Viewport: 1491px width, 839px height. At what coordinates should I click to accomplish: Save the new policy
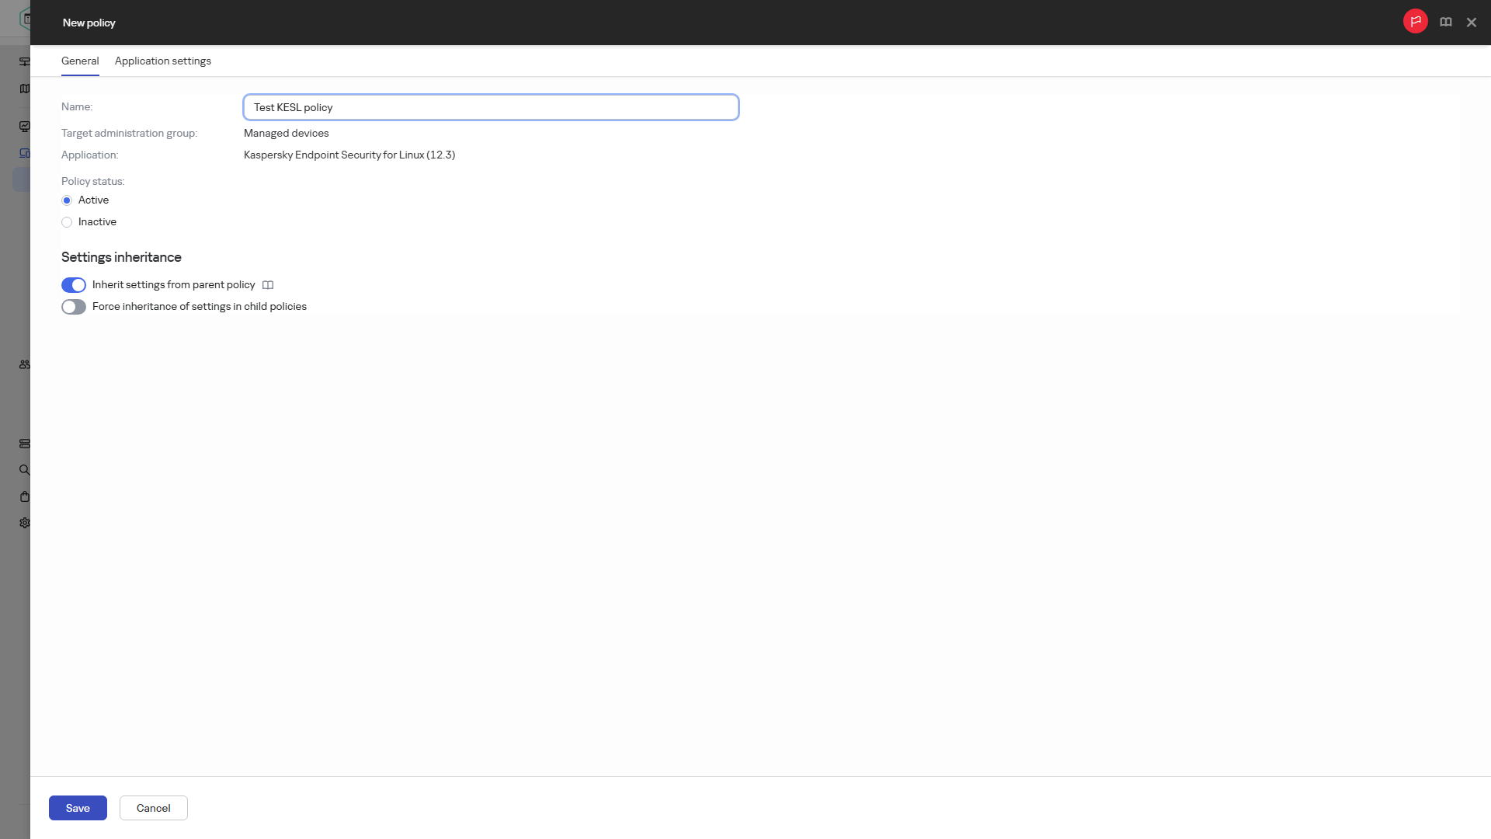[x=78, y=808]
